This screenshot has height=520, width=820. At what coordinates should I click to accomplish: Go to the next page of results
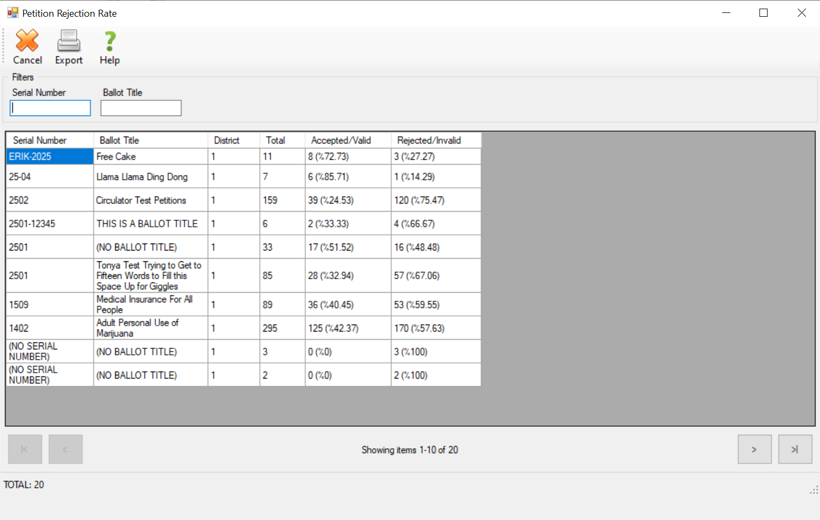tap(754, 449)
